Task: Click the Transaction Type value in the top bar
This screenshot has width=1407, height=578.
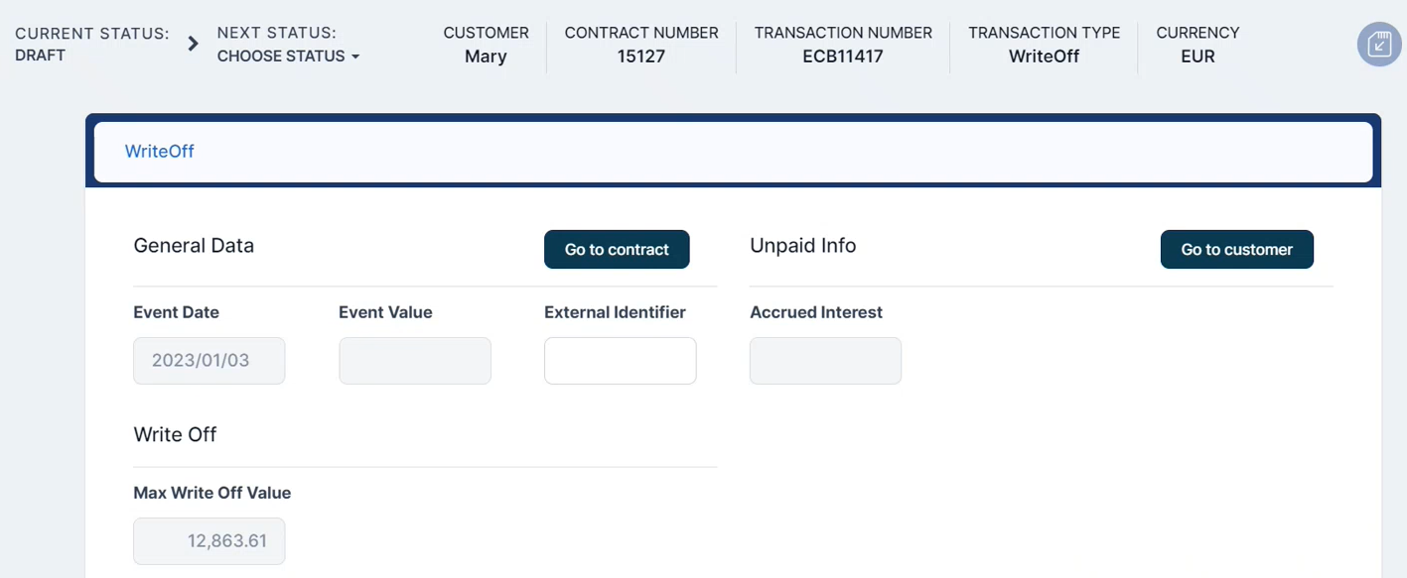Action: pyautogui.click(x=1044, y=57)
